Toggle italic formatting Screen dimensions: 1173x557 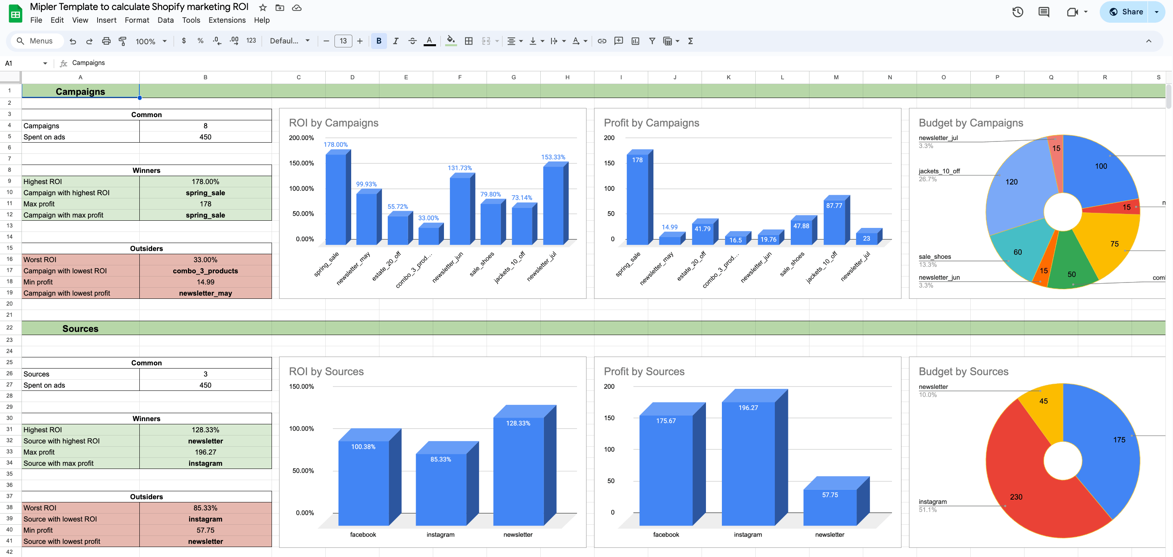[x=395, y=41]
